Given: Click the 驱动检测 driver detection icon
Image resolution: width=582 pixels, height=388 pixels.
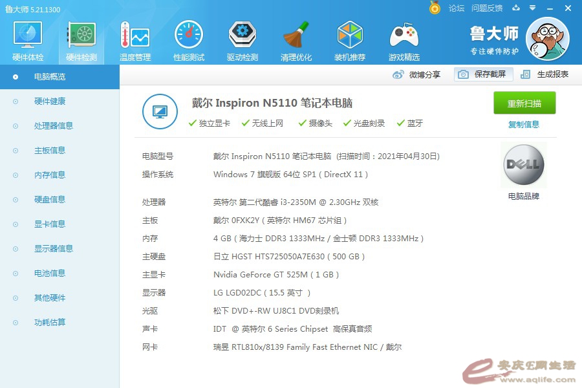Looking at the screenshot, I should 242,36.
